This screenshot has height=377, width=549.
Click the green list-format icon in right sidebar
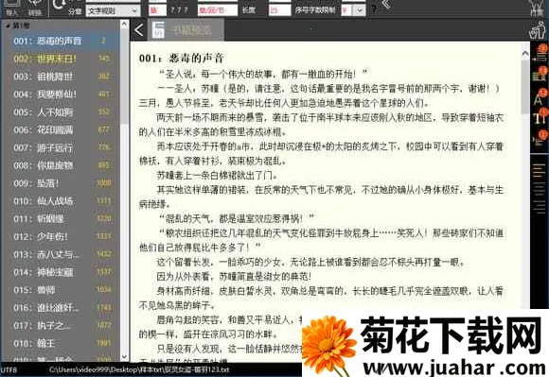tap(540, 74)
